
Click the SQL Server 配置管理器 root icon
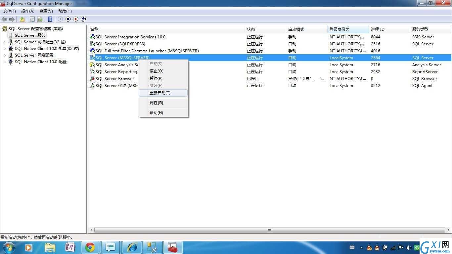(4, 29)
